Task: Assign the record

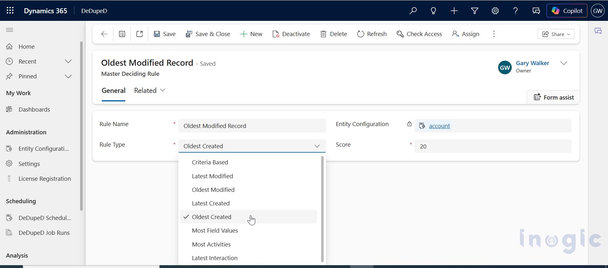Action: point(465,34)
